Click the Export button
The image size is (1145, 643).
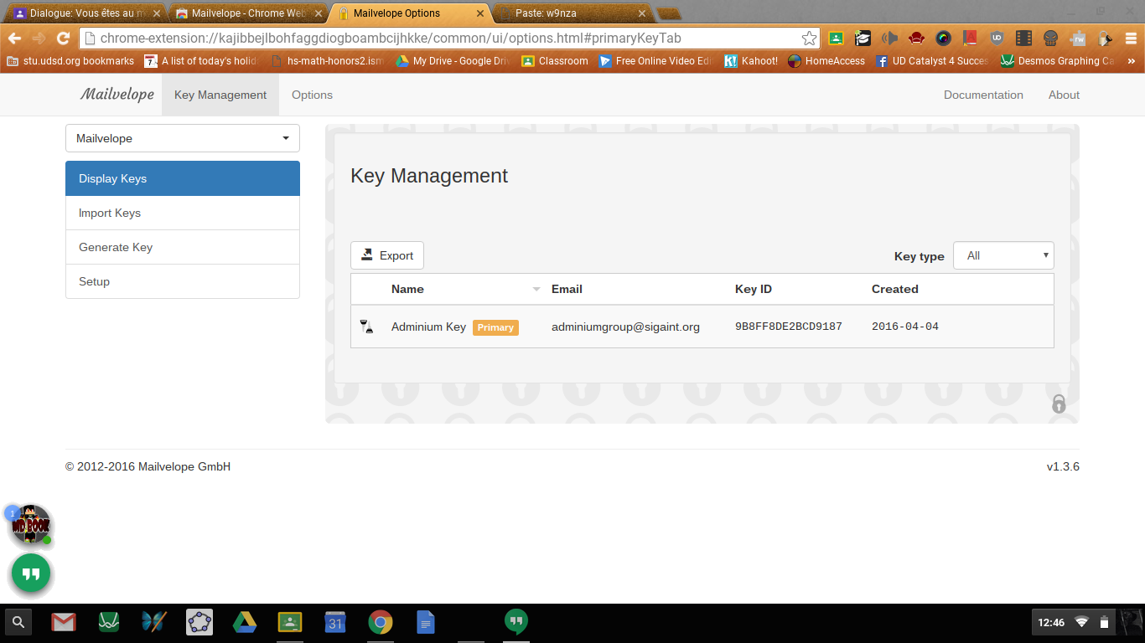click(x=387, y=255)
